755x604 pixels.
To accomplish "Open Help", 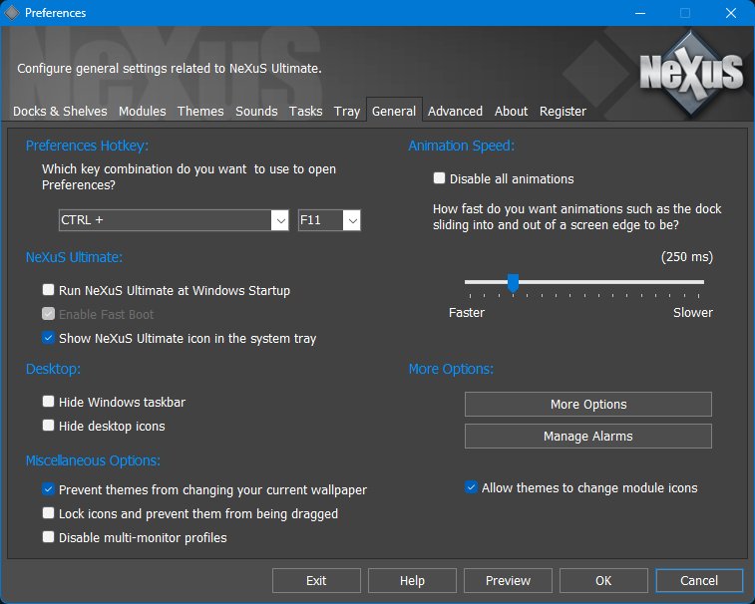I will [412, 580].
